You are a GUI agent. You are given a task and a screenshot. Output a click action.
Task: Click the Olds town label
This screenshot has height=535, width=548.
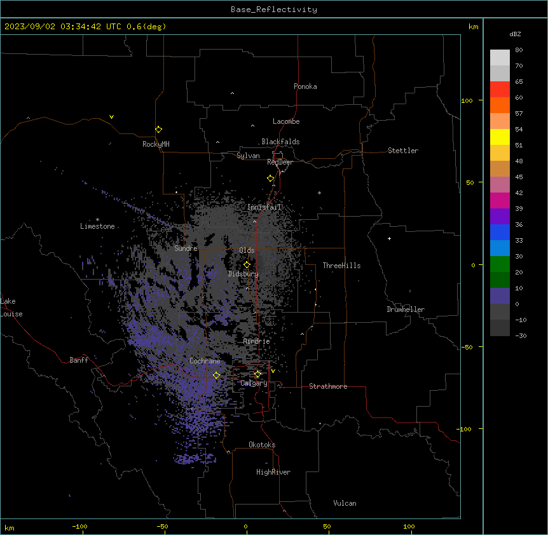247,250
